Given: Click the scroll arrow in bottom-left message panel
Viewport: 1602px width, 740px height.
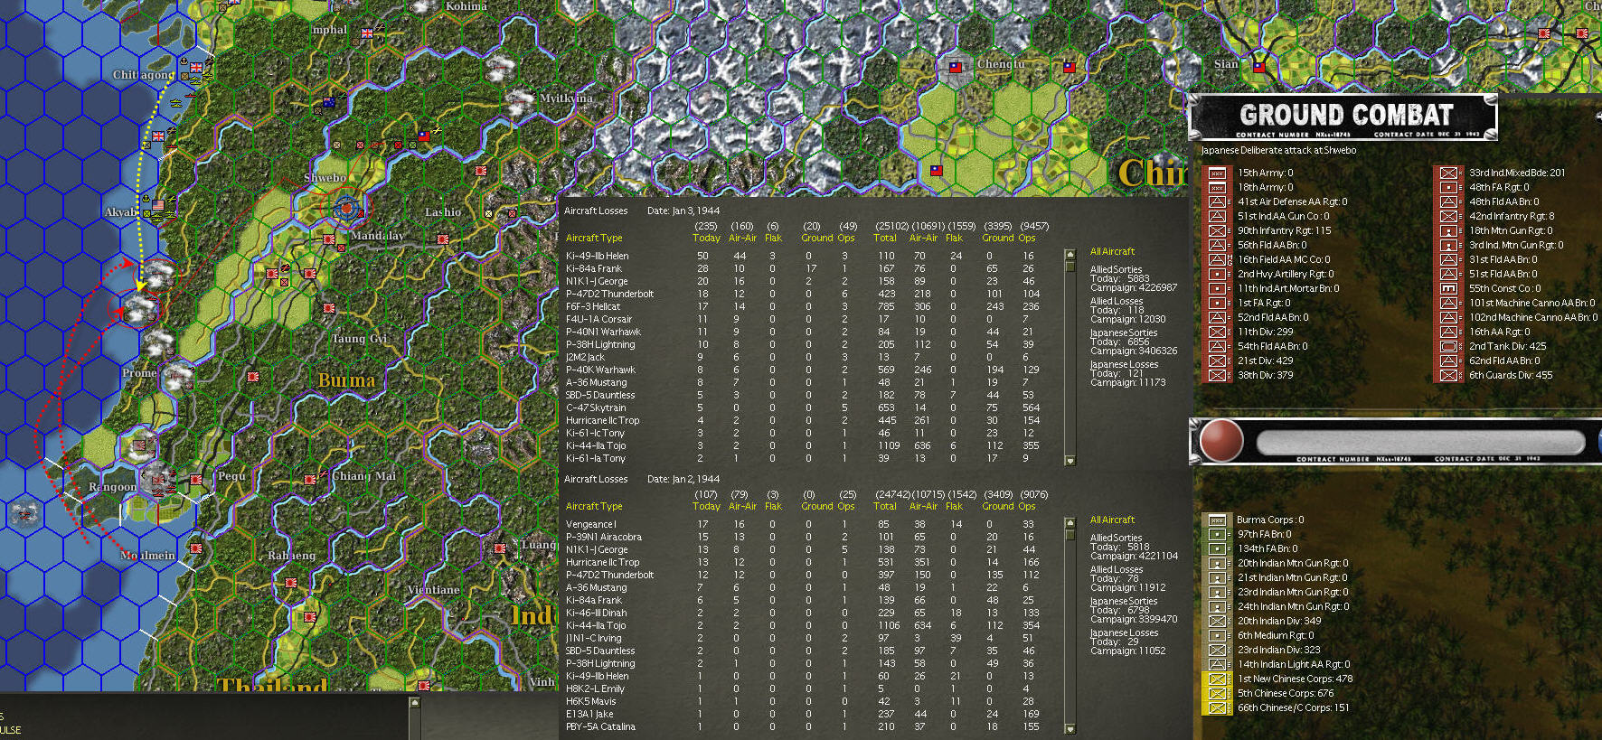Looking at the screenshot, I should coord(415,703).
